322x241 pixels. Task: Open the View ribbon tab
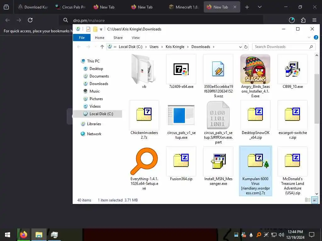point(136,38)
